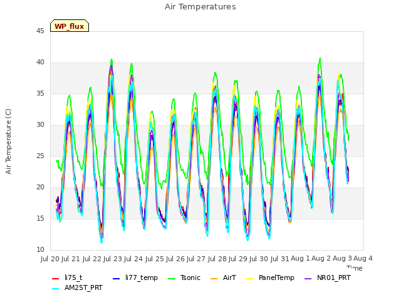Screen dimensions: 401x300
Task: Click the WP_flux site label box
Action: coord(70,26)
